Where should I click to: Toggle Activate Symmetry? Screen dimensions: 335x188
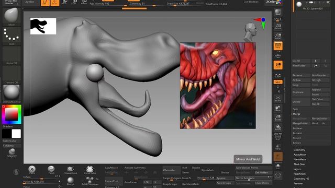click(x=135, y=168)
